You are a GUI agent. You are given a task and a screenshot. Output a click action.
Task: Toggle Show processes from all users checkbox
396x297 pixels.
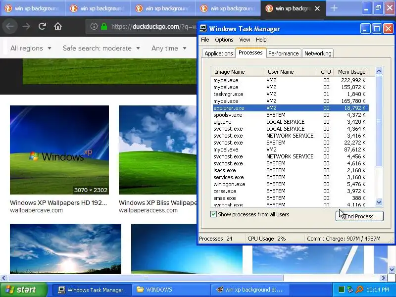click(x=213, y=214)
